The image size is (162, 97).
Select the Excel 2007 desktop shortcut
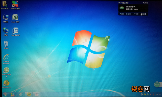(x=15, y=19)
